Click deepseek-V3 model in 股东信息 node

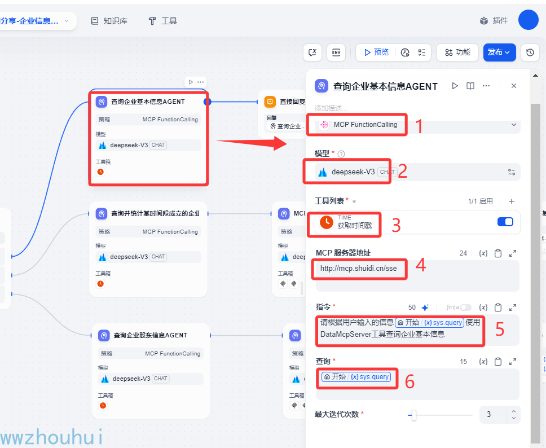click(x=151, y=379)
